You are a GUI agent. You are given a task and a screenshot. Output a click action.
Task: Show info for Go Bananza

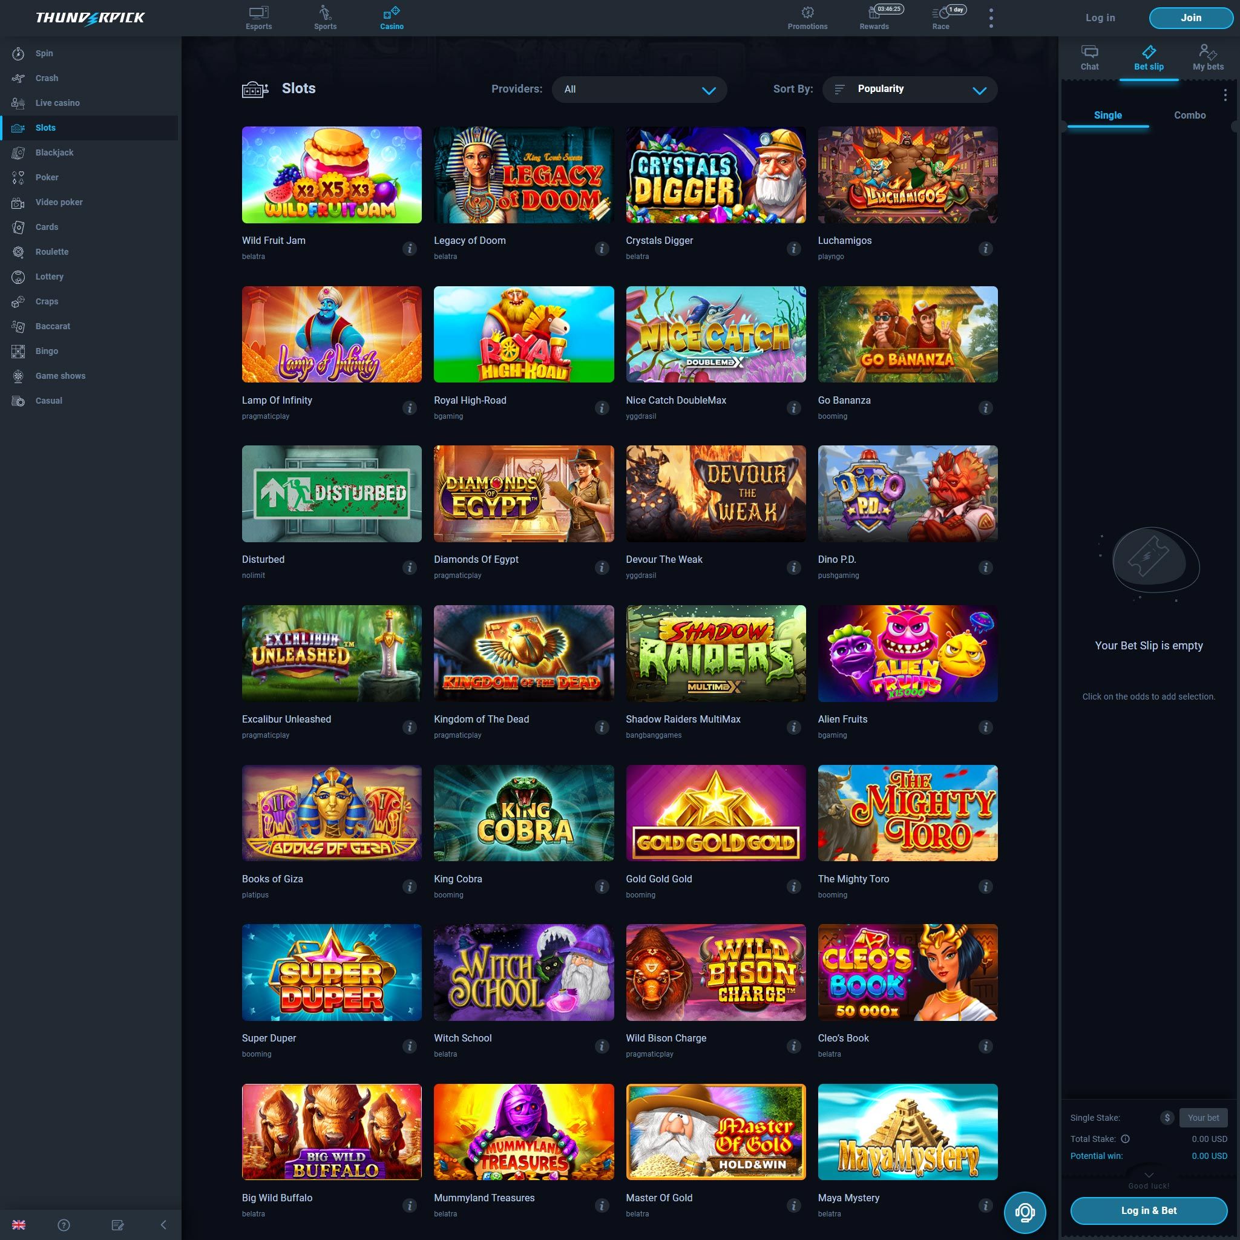click(985, 408)
